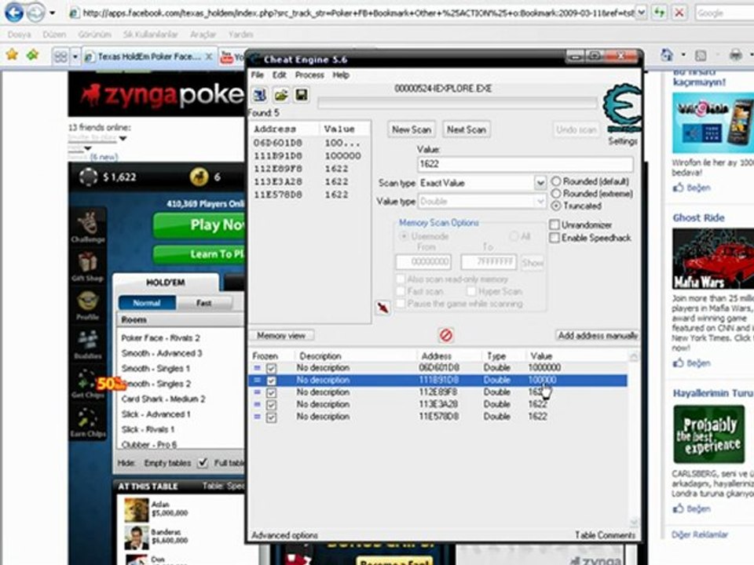Open Cheat Engine Edit menu

click(x=280, y=75)
